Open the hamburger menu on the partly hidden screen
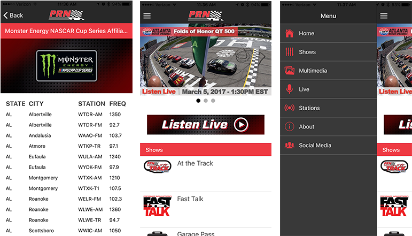This screenshot has width=412, height=236. click(384, 16)
